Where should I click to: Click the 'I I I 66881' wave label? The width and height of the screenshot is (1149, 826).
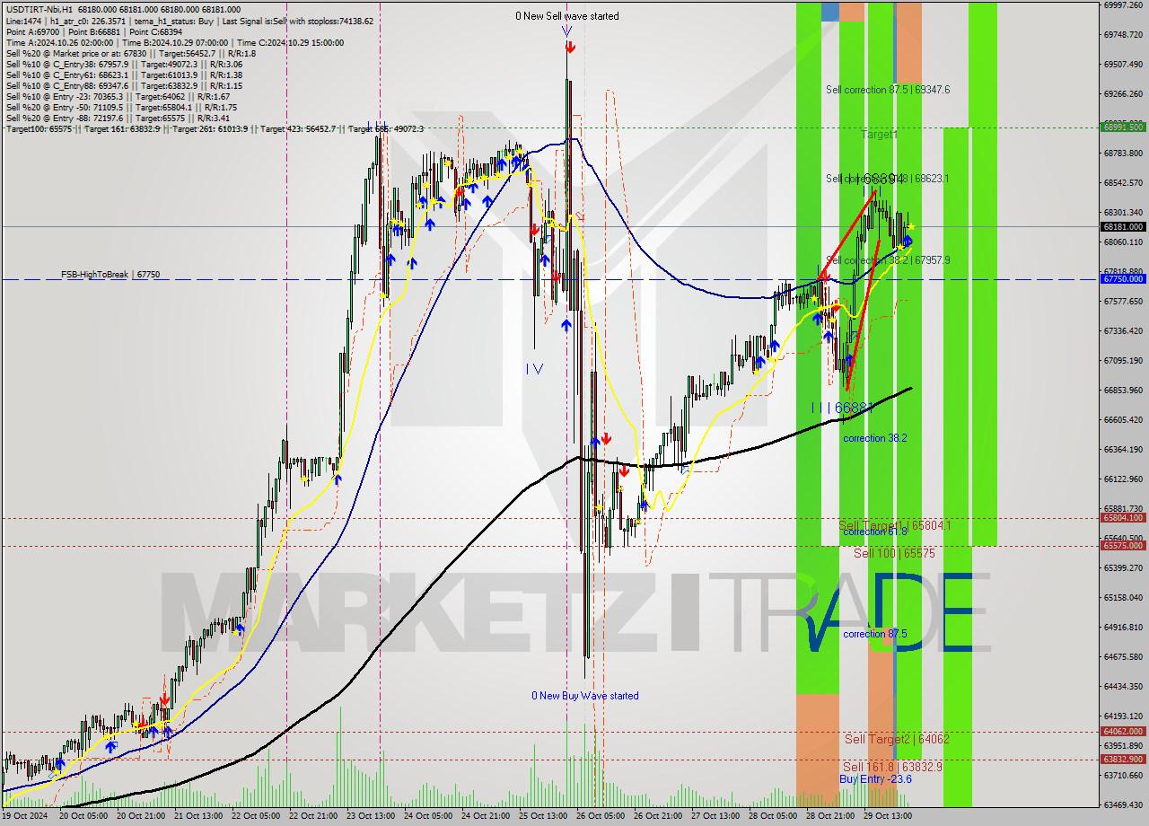[x=841, y=408]
